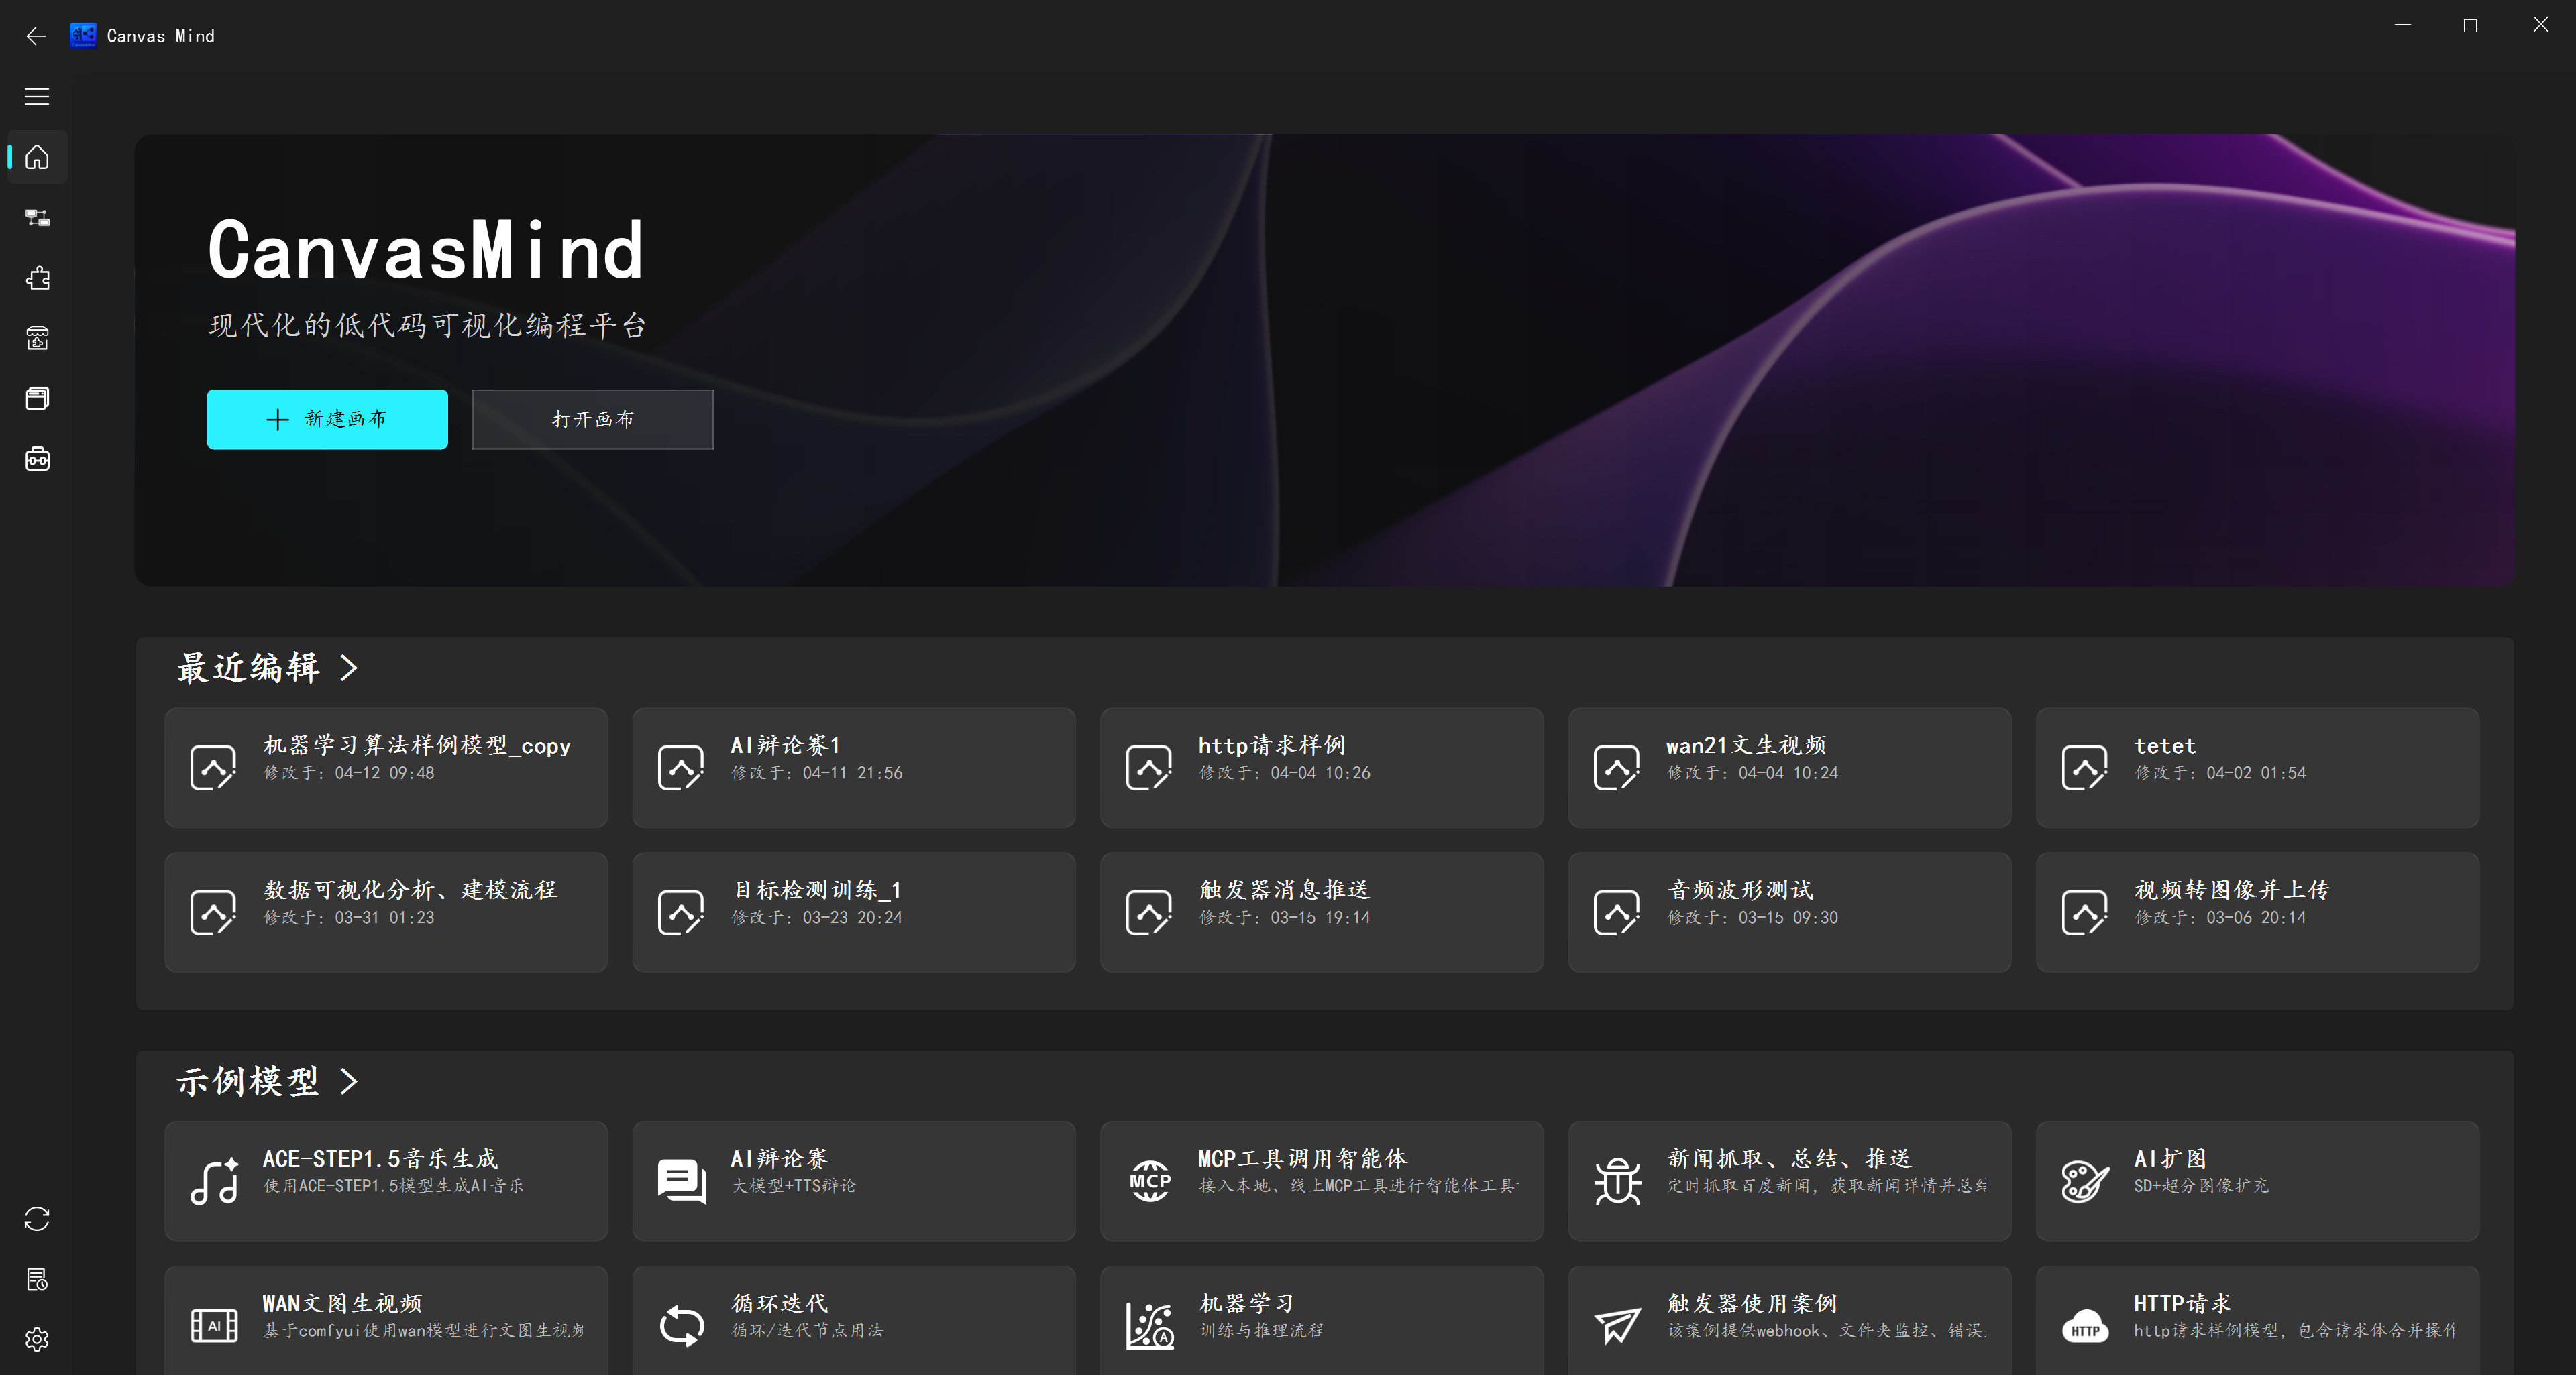This screenshot has width=2576, height=1375.
Task: Click canvas icon of wan21文生视频 card
Action: point(1617,768)
